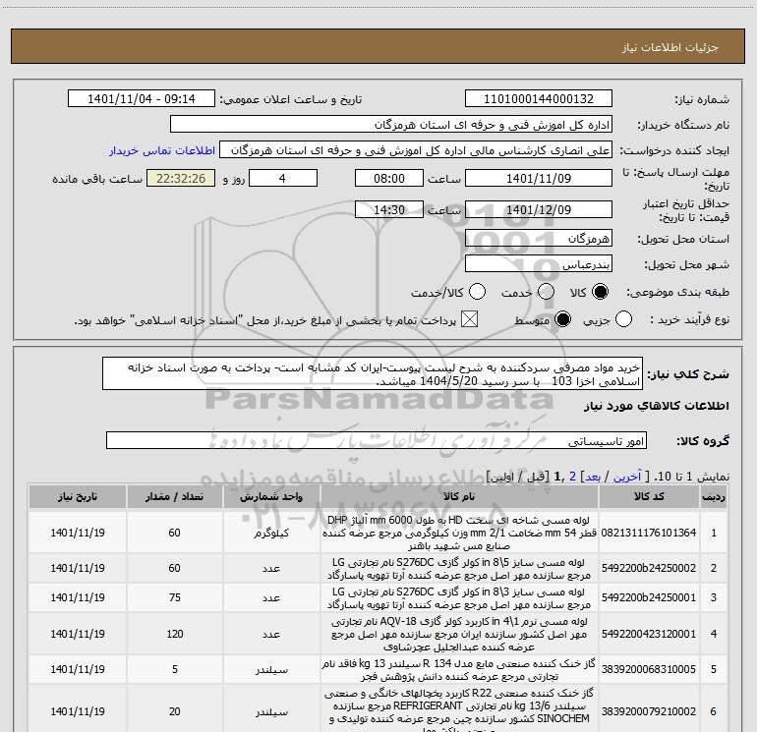
Task: Click product code 0821311176101364
Action: tap(649, 533)
